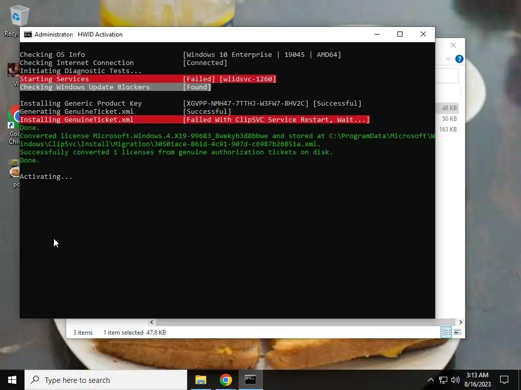This screenshot has height=390, width=521.
Task: Switch File Explorer to details view
Action: [x=446, y=332]
